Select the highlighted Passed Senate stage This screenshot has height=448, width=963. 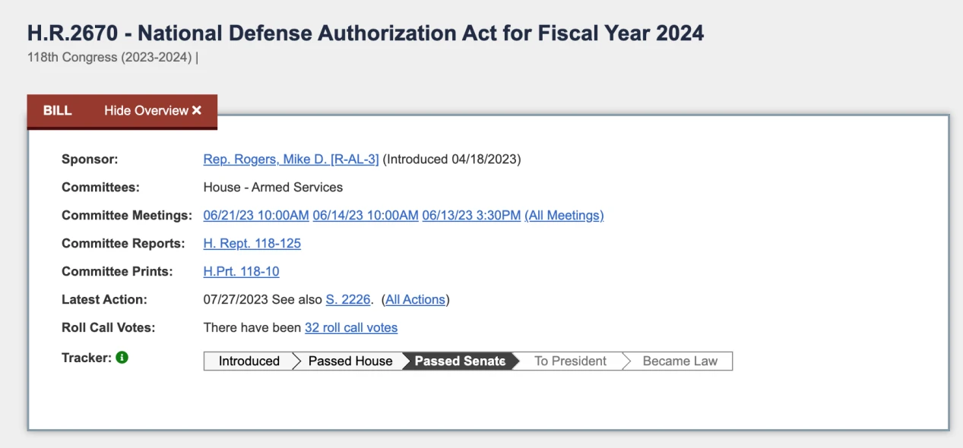460,361
